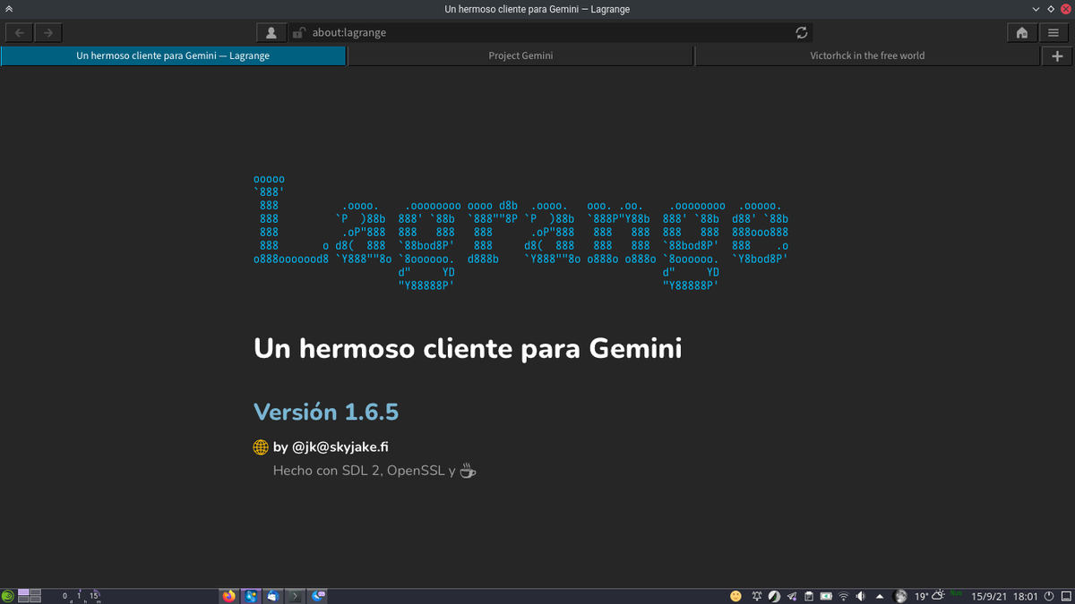This screenshot has width=1075, height=604.
Task: Reload the current Gemini page
Action: 801,32
